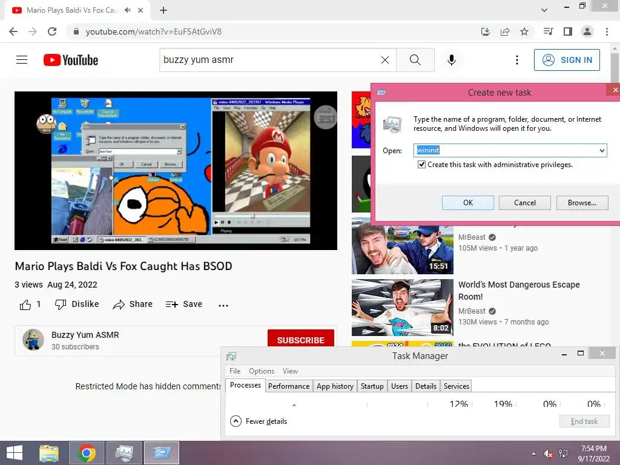Open the YouTube hamburger guide menu
Viewport: 620px width, 465px height.
[x=22, y=60]
